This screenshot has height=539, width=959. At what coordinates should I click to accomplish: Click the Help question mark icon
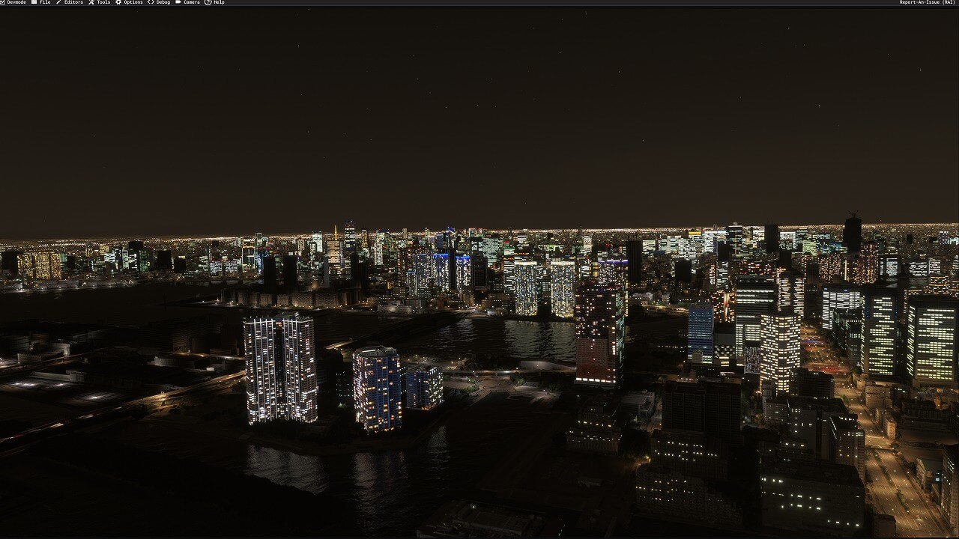pos(208,2)
